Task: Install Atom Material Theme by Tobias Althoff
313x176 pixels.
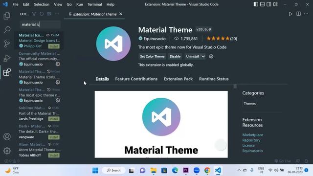Action: [x=54, y=155]
